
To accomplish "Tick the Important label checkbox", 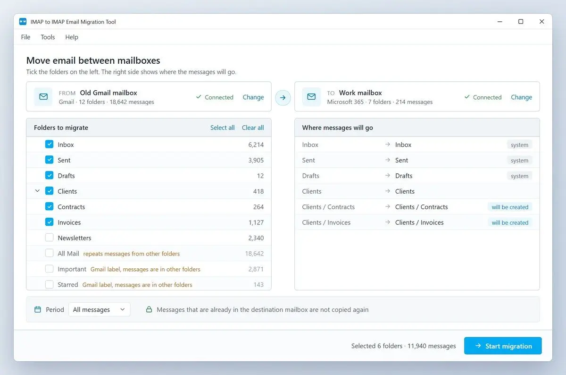I will coord(49,269).
